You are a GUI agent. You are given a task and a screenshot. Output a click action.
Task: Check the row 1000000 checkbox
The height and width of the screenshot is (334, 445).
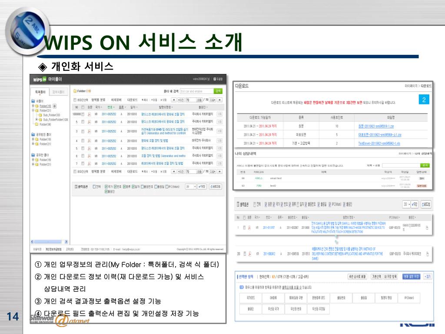83,114
